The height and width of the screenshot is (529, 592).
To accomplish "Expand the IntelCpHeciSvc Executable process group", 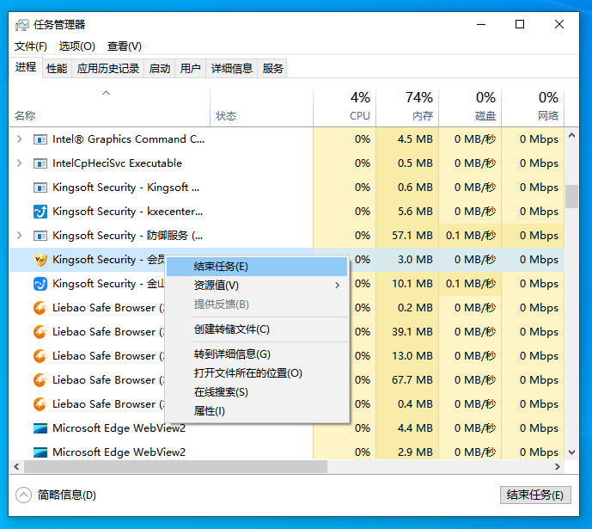I will click(x=19, y=163).
